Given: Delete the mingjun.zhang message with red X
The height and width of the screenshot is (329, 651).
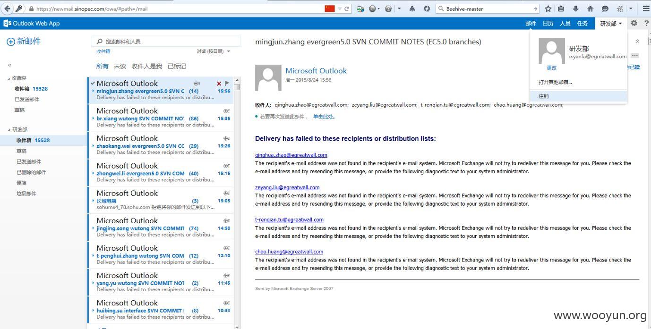Looking at the screenshot, I should click(219, 84).
